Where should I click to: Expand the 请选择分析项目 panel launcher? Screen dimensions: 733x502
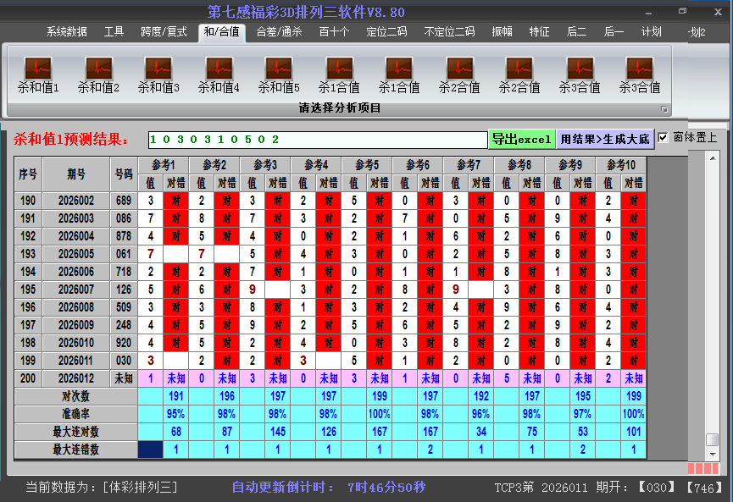[664, 109]
